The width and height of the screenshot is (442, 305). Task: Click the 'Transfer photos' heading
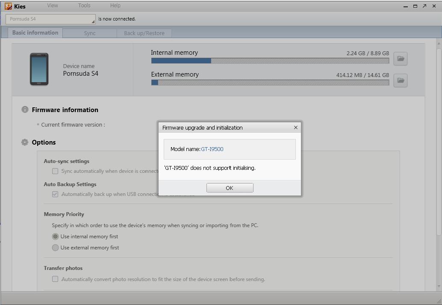[63, 268]
